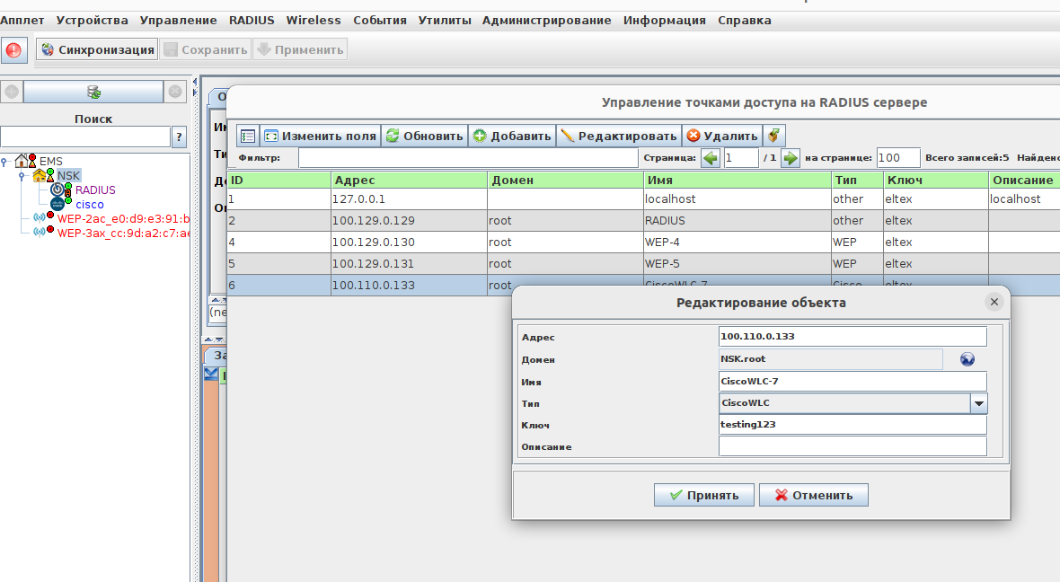Open the Апплет menu

coord(22,21)
